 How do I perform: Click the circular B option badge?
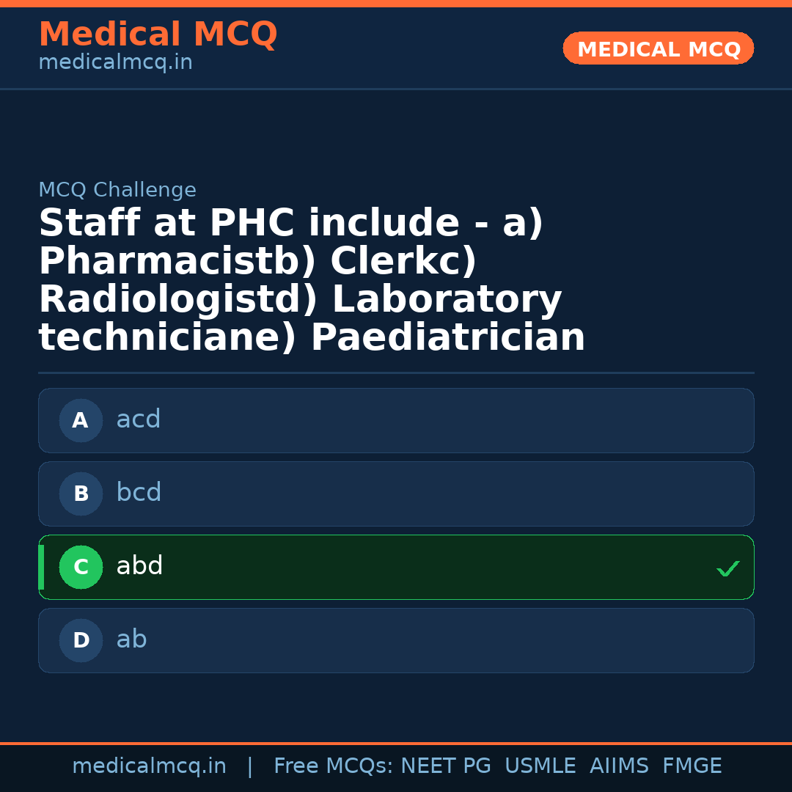point(81,494)
